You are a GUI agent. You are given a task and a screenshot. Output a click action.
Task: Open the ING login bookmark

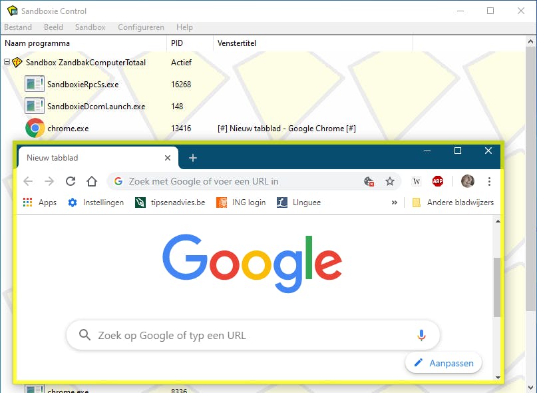coord(241,202)
